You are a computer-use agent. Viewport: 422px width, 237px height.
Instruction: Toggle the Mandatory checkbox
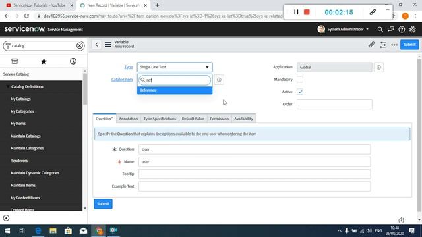click(x=300, y=79)
